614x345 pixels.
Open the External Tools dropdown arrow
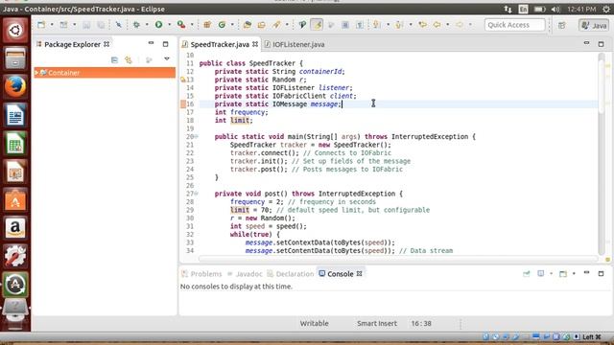point(192,25)
